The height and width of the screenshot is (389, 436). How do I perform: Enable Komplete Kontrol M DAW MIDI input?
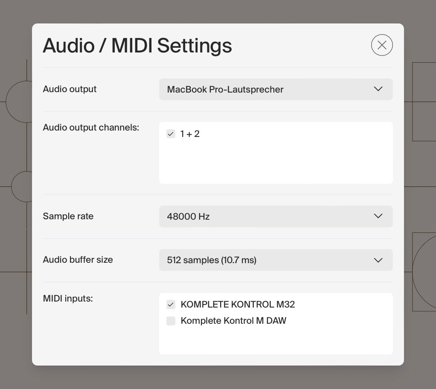click(x=171, y=321)
